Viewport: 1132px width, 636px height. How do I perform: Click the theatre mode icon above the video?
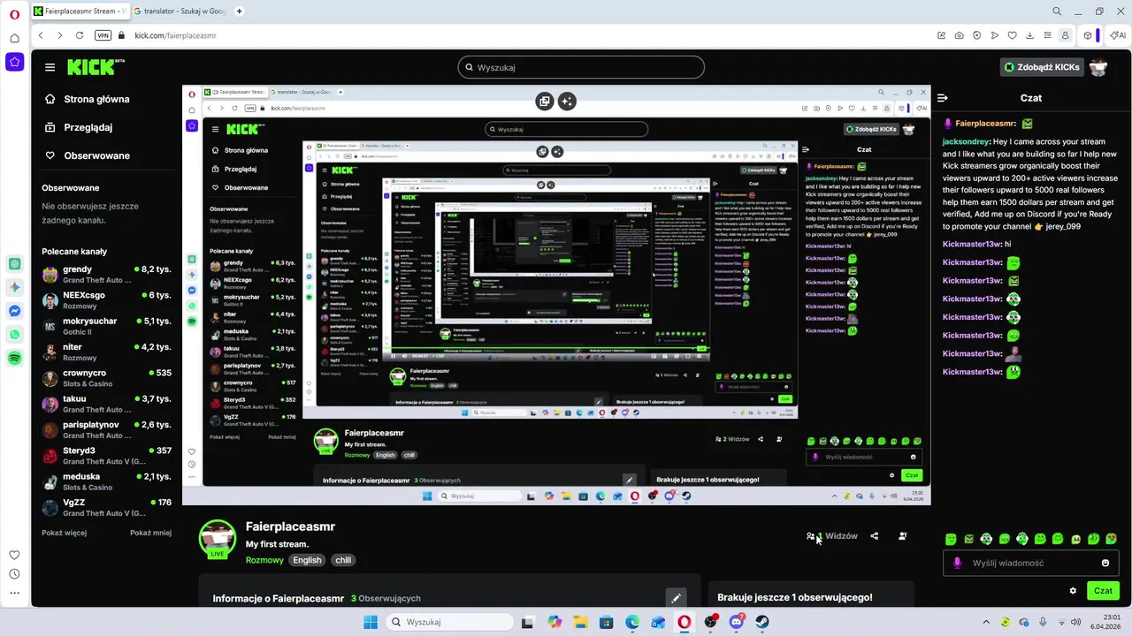[x=545, y=102]
